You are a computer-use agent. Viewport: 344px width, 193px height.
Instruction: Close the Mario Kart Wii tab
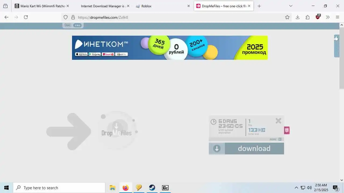pyautogui.click(x=67, y=6)
